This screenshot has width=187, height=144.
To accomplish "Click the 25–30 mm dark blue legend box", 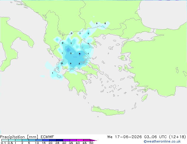I will pyautogui.click(x=59, y=140).
